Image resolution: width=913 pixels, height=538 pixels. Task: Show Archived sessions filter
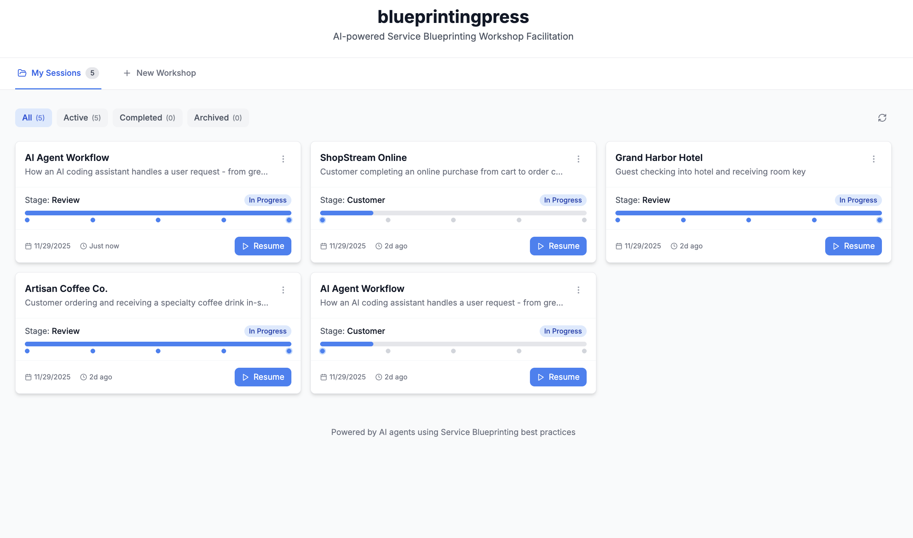218,118
